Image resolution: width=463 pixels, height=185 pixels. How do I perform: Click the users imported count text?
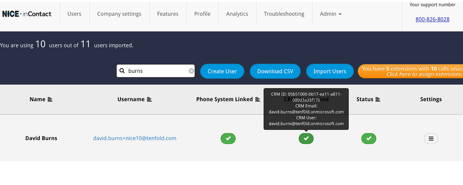click(67, 45)
